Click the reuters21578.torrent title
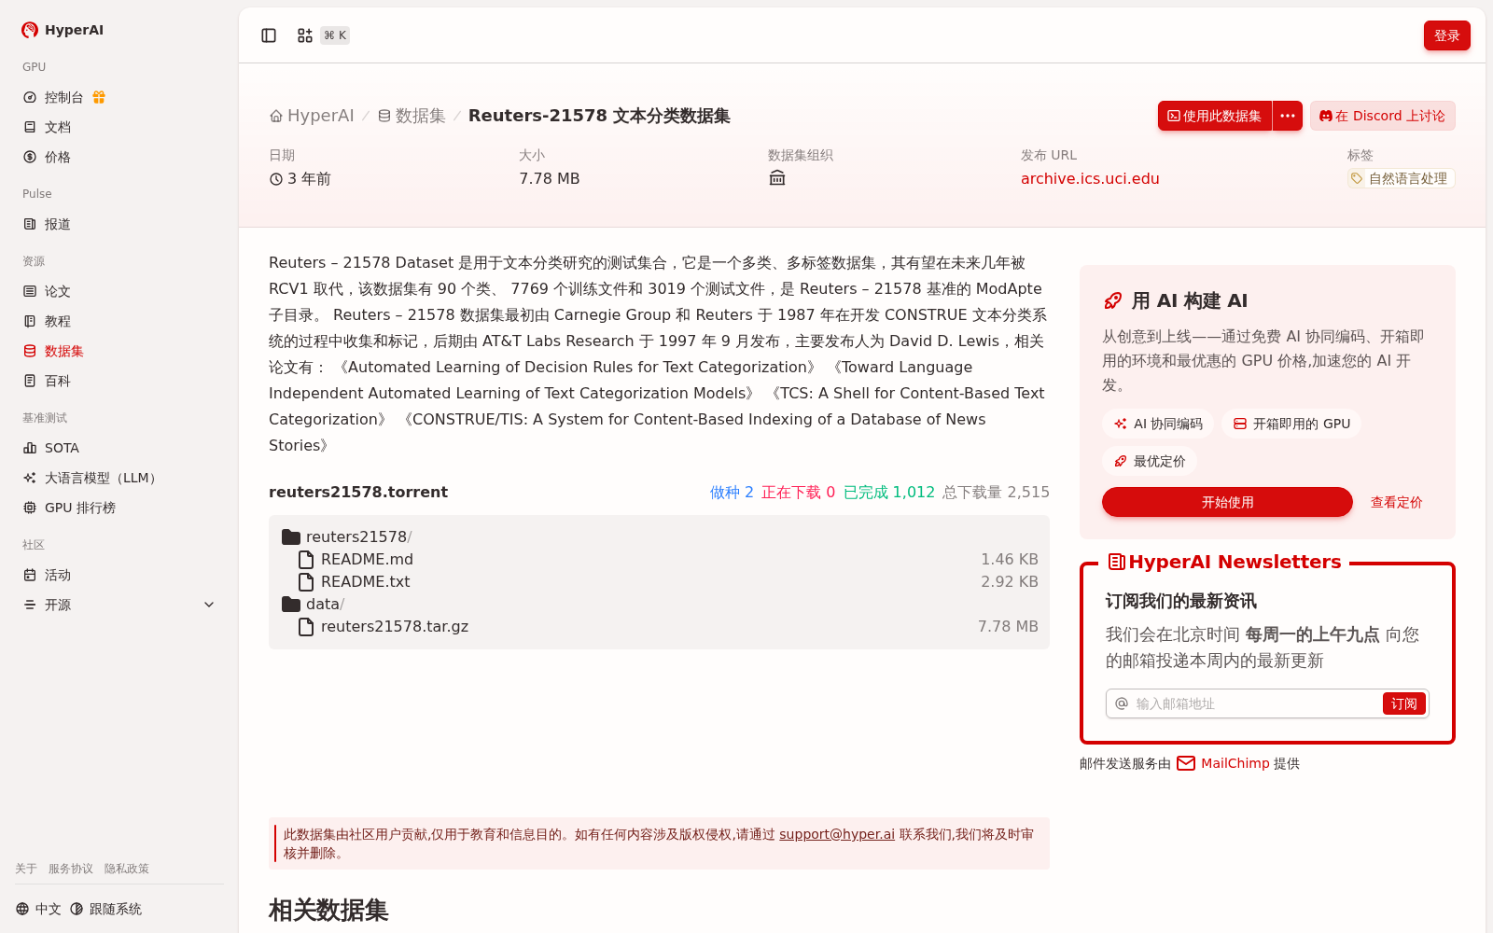The image size is (1493, 933). pos(358,492)
